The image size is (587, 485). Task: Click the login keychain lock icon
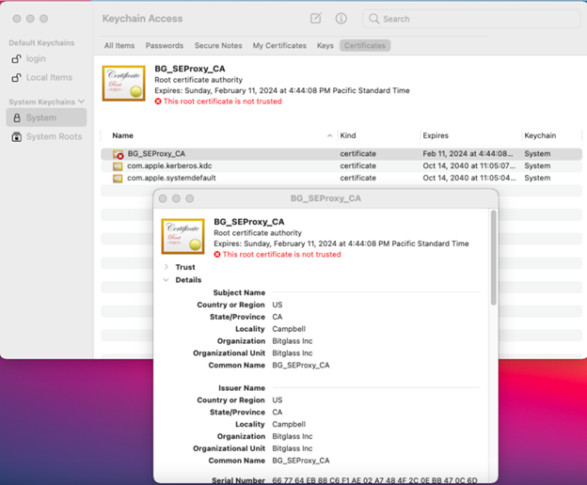[16, 59]
